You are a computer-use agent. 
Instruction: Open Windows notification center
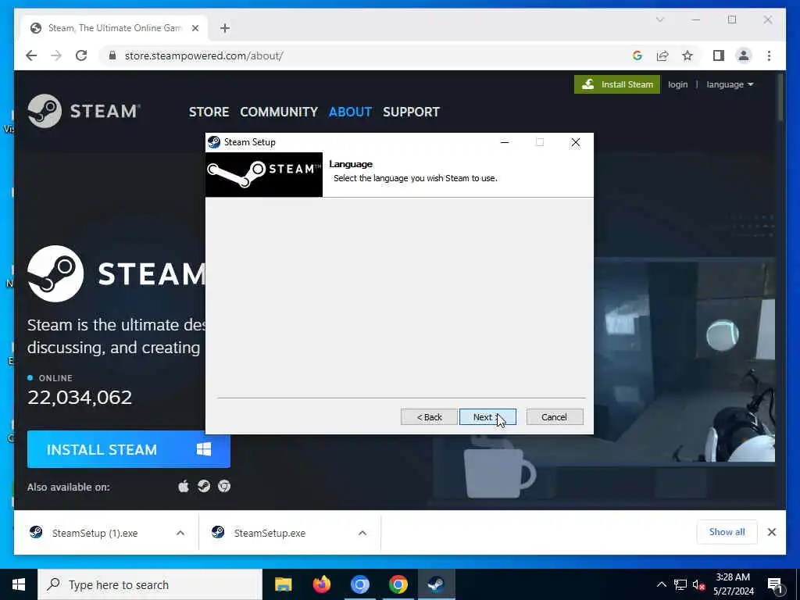pyautogui.click(x=776, y=584)
